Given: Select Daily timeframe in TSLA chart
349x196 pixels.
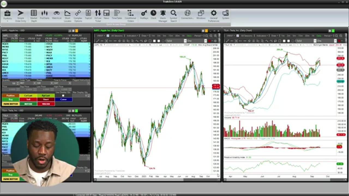Looking at the screenshot, I should click(319, 36).
